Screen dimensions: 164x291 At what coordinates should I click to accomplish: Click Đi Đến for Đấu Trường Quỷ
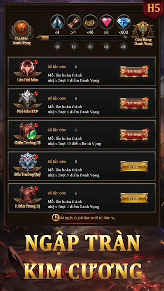134,166
